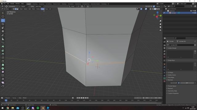Open the Render menu in top bar
This screenshot has width=197, height=110.
click(12, 4)
